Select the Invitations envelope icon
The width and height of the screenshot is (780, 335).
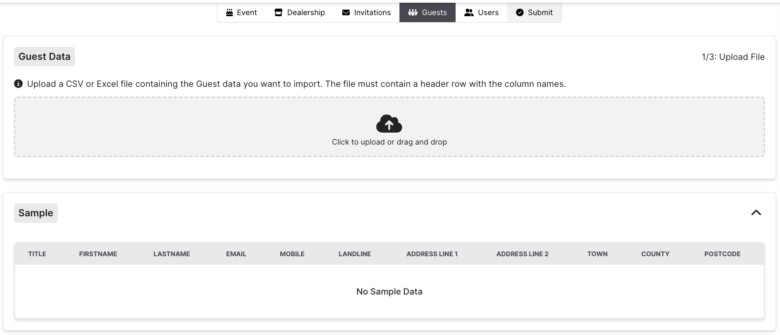pos(345,12)
